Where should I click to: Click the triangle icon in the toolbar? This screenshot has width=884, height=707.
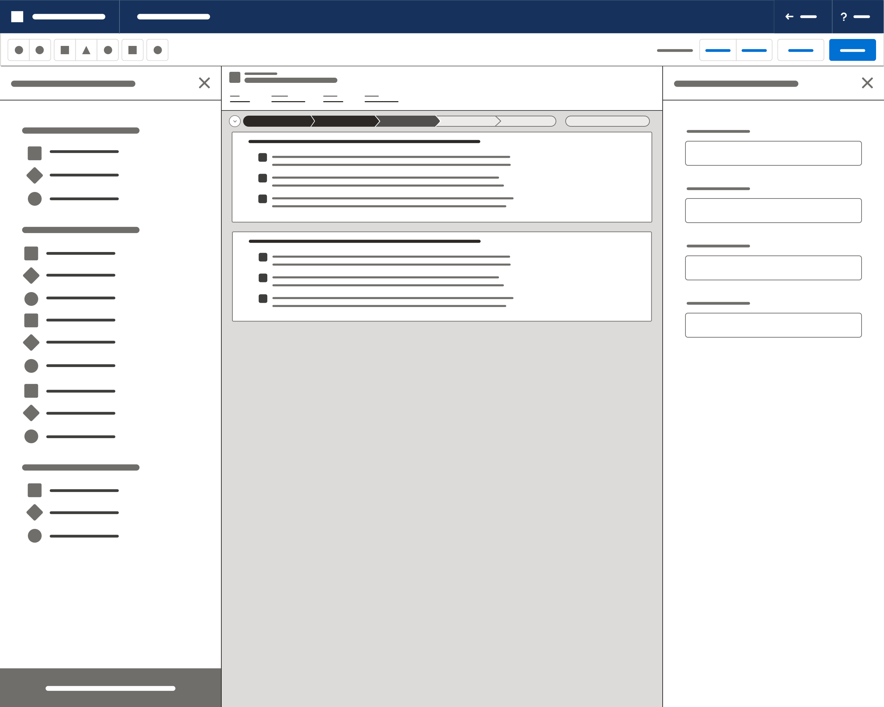[x=86, y=50]
